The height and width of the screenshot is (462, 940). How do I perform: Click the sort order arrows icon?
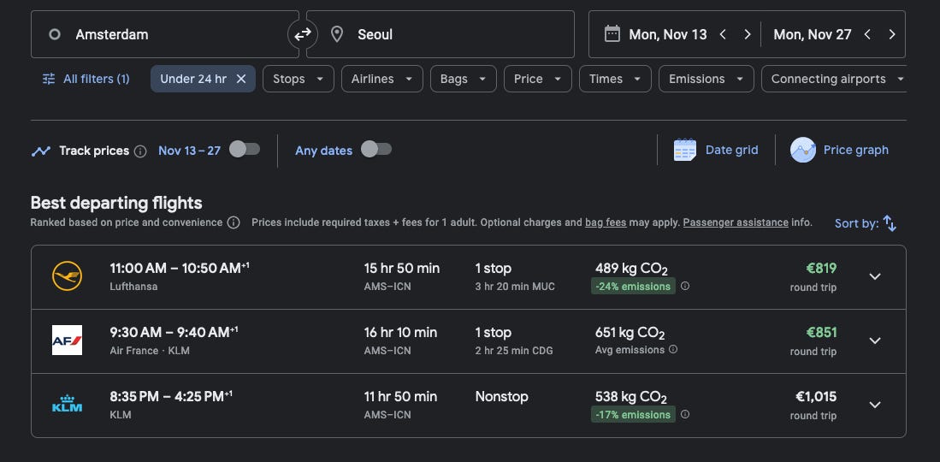pyautogui.click(x=890, y=223)
